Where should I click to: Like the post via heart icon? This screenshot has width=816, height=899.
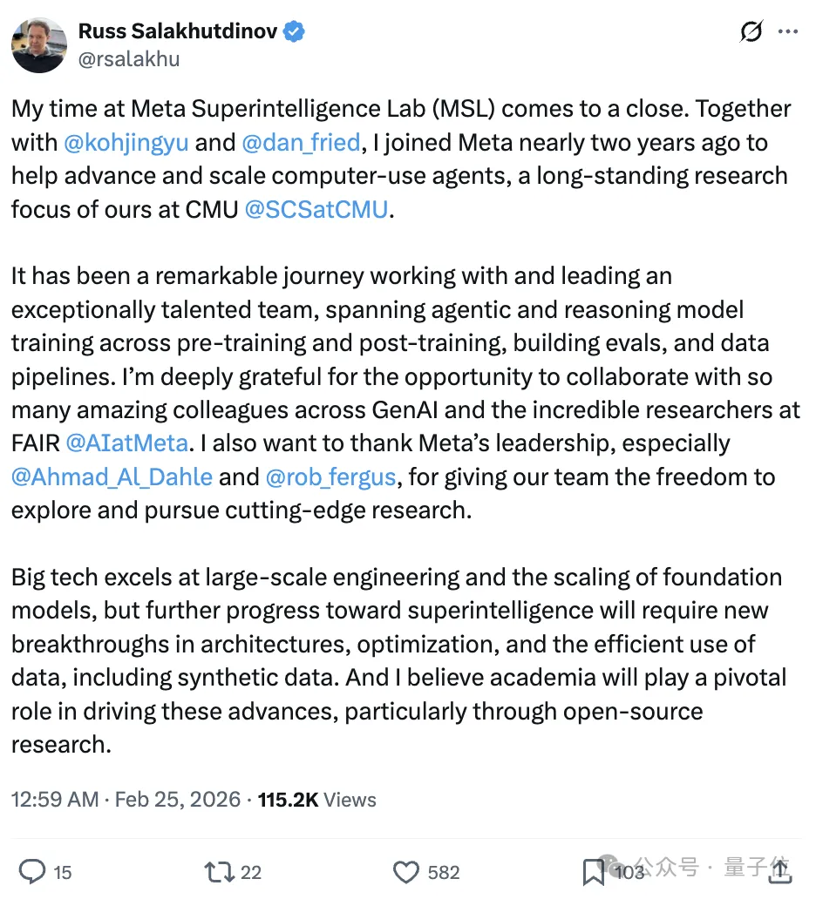[x=406, y=871]
